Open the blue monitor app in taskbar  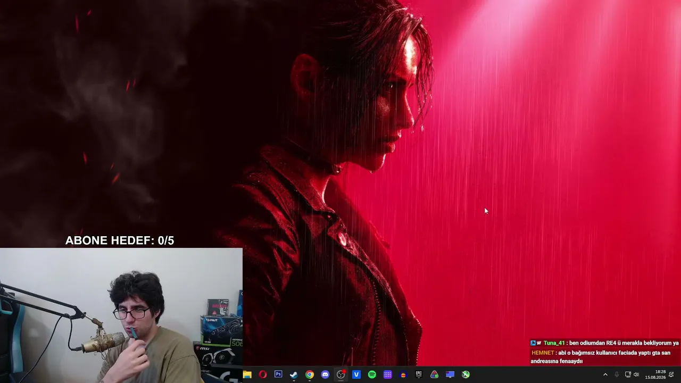(x=450, y=374)
